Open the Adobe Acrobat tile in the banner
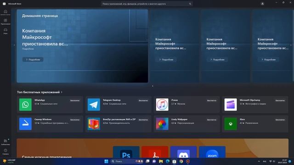The image size is (294, 165). click(x=155, y=152)
